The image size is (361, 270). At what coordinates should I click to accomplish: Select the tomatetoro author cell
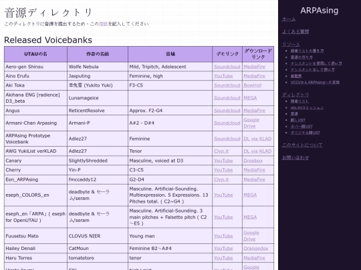[x=98, y=258]
